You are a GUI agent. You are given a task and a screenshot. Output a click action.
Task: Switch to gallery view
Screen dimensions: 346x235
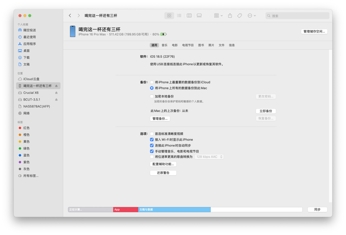199,16
